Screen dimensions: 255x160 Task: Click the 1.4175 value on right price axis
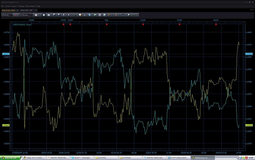click(x=249, y=144)
